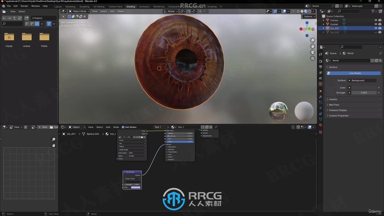Viewport: 384px width, 216px height.
Task: Switch to rendered viewport shading
Action: (x=310, y=11)
